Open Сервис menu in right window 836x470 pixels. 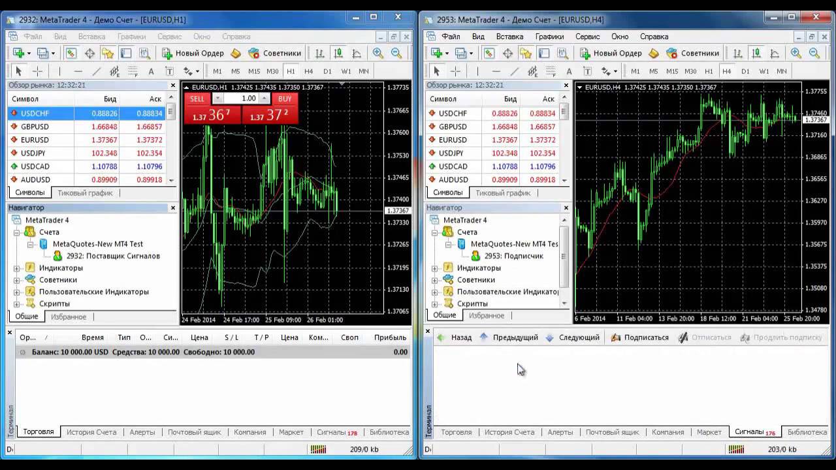[x=588, y=37]
